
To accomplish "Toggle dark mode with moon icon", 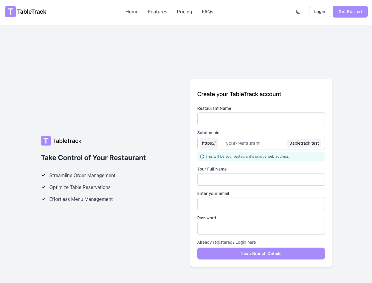I will [298, 12].
